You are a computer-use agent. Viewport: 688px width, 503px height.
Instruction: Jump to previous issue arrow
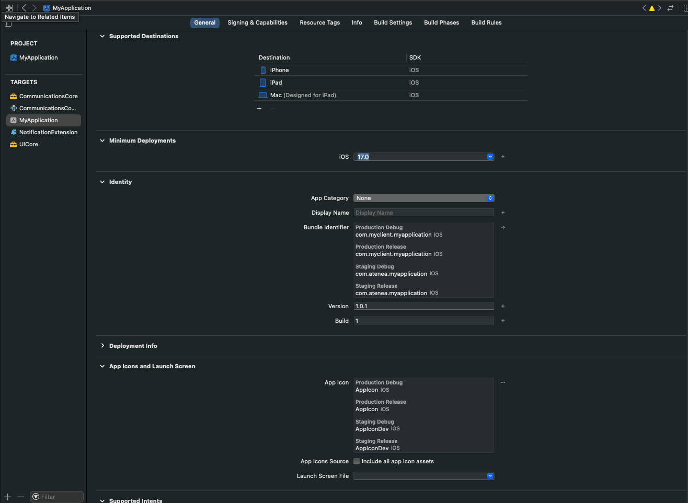(x=644, y=8)
